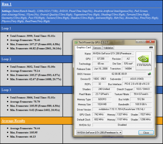The height and width of the screenshot is (144, 163).
Task: Click Loop 3 Average Framerate: 75.79
Action: tap(25, 102)
